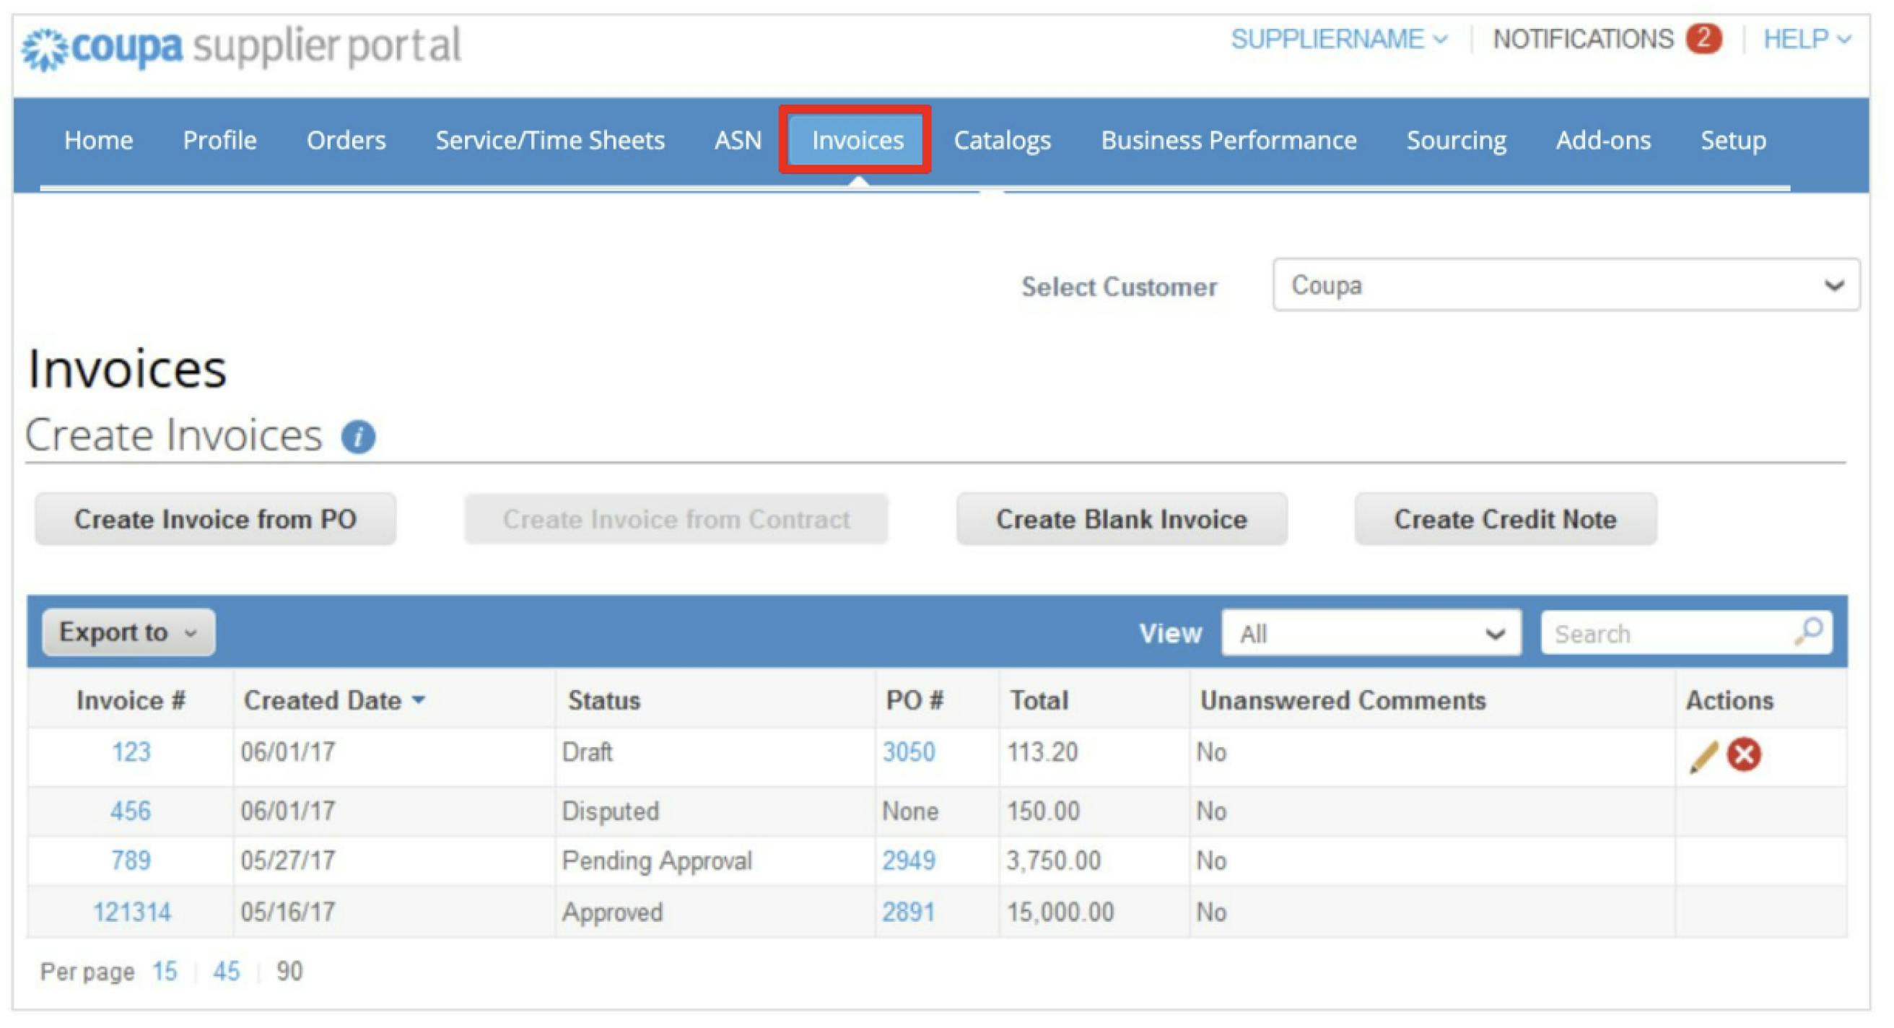This screenshot has width=1894, height=1028.
Task: Expand the Export to menu
Action: coord(128,633)
